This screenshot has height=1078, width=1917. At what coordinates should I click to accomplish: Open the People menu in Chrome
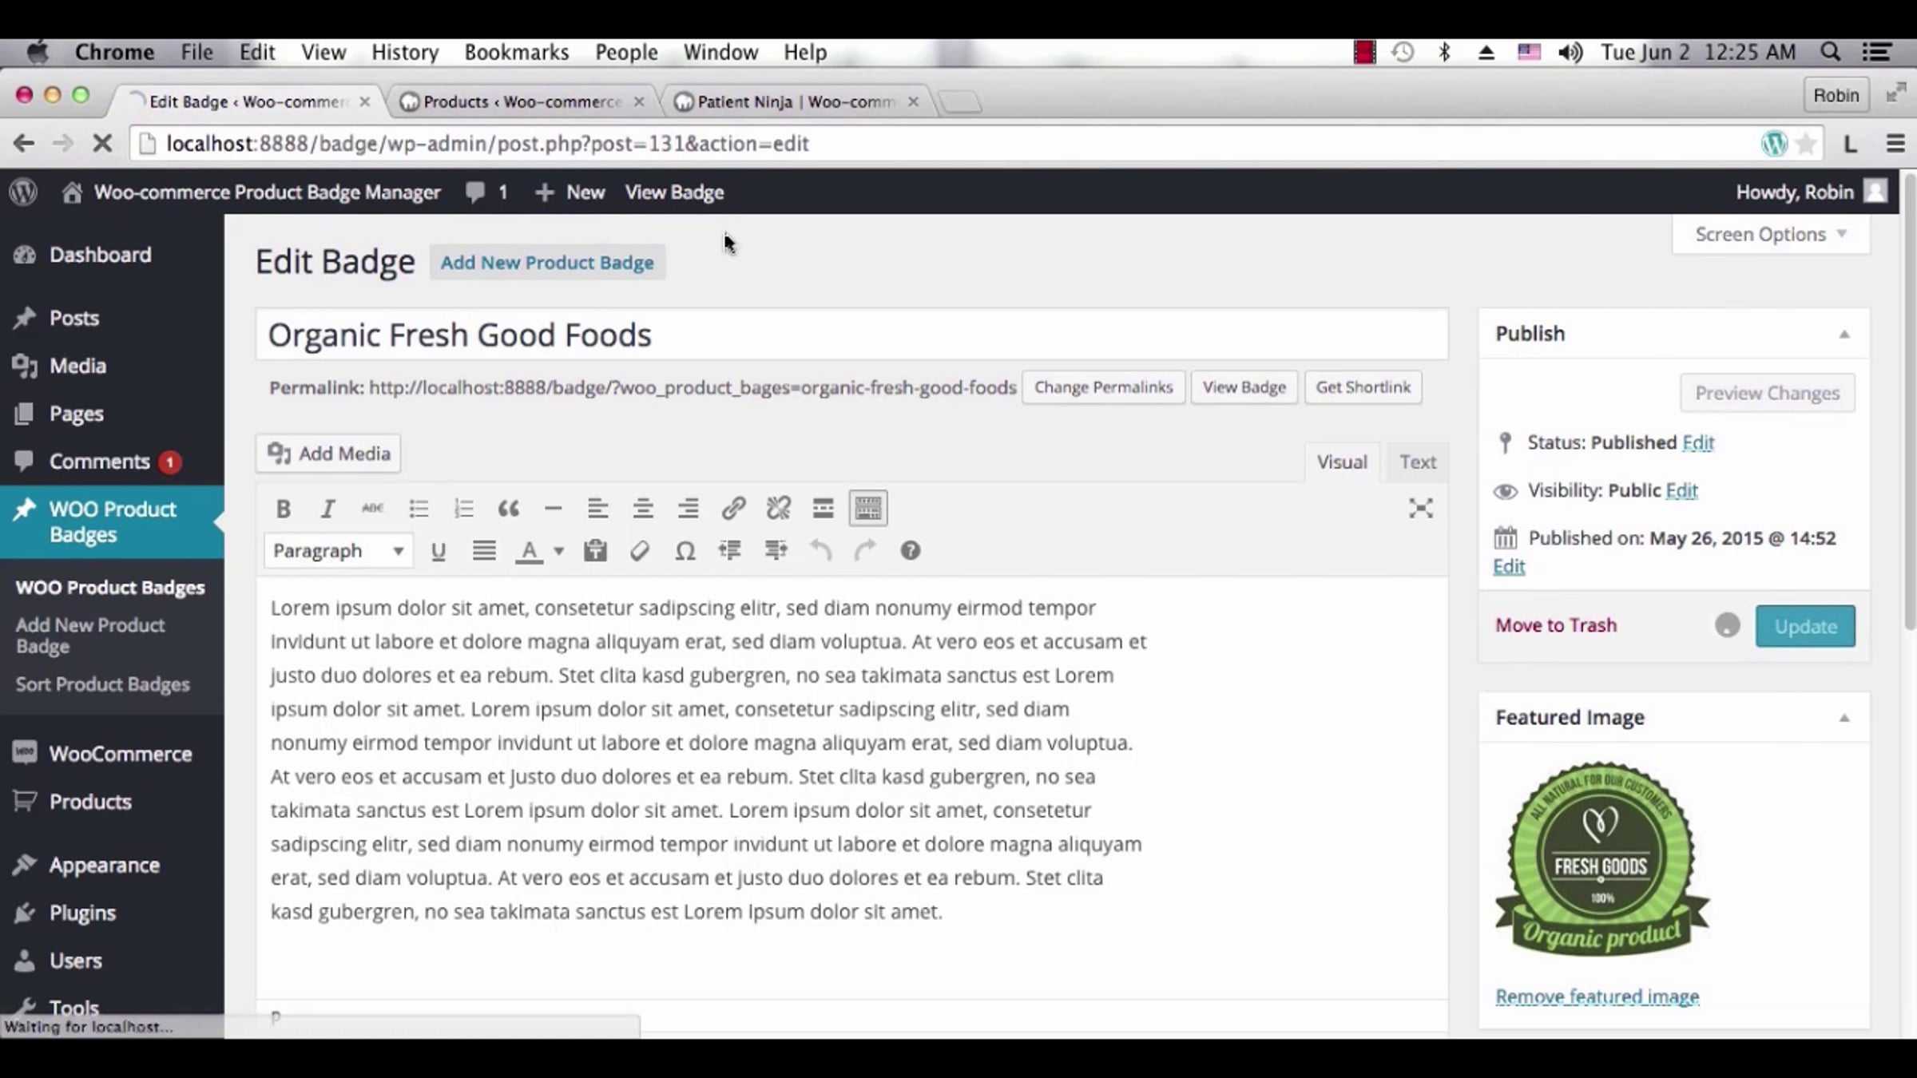(x=626, y=53)
